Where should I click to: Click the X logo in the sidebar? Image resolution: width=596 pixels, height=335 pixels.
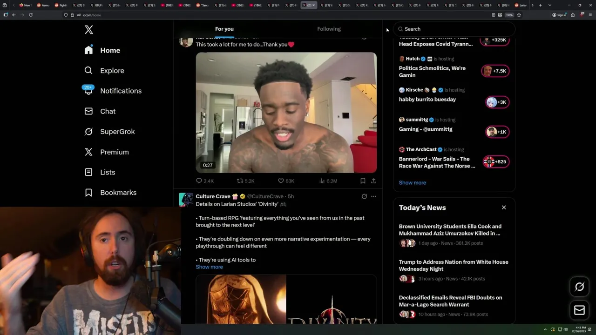pos(89,30)
